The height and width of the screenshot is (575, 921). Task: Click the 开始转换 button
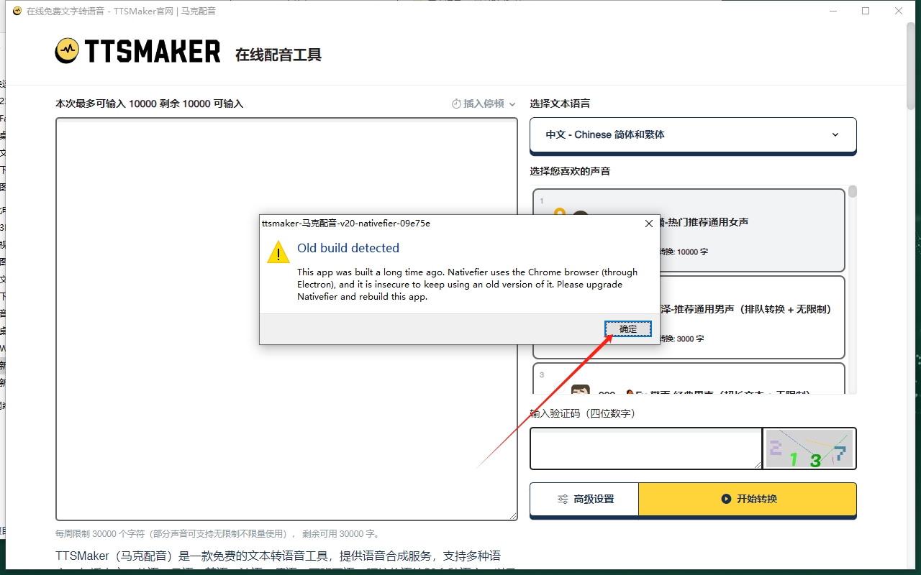click(x=748, y=499)
